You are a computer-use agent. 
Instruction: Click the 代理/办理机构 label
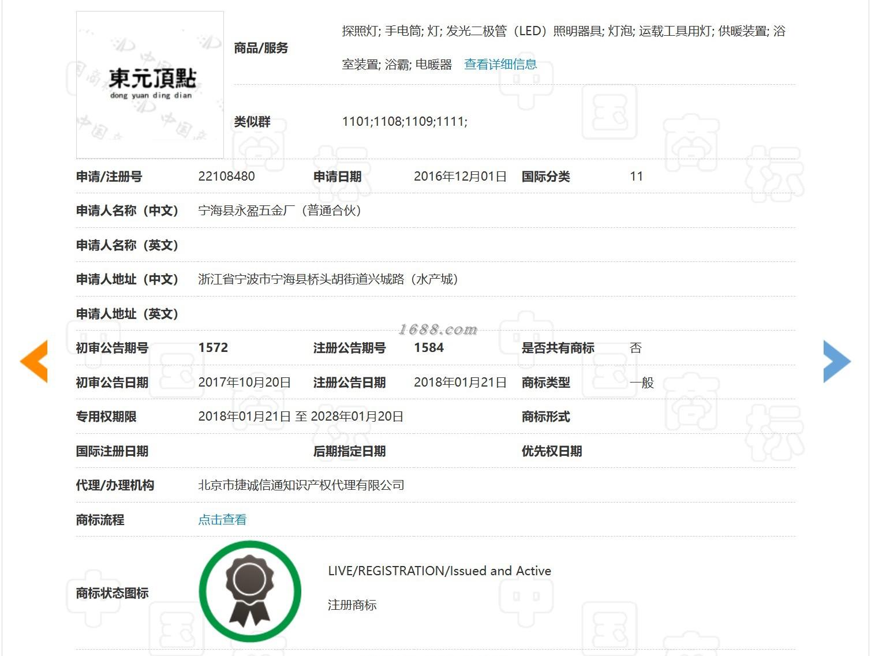pyautogui.click(x=115, y=485)
